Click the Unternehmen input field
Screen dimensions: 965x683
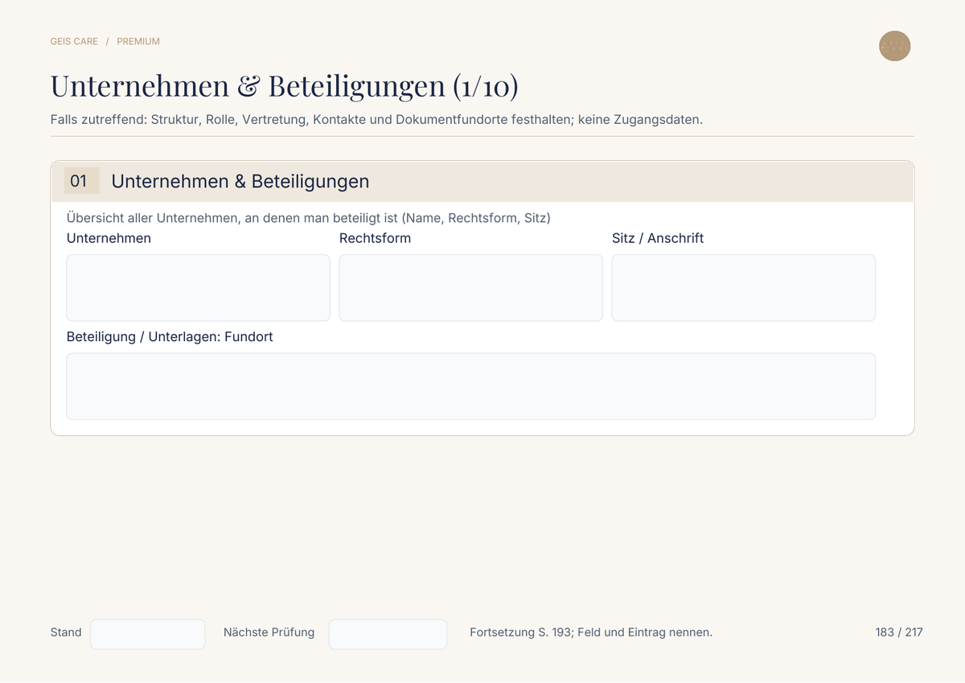198,288
